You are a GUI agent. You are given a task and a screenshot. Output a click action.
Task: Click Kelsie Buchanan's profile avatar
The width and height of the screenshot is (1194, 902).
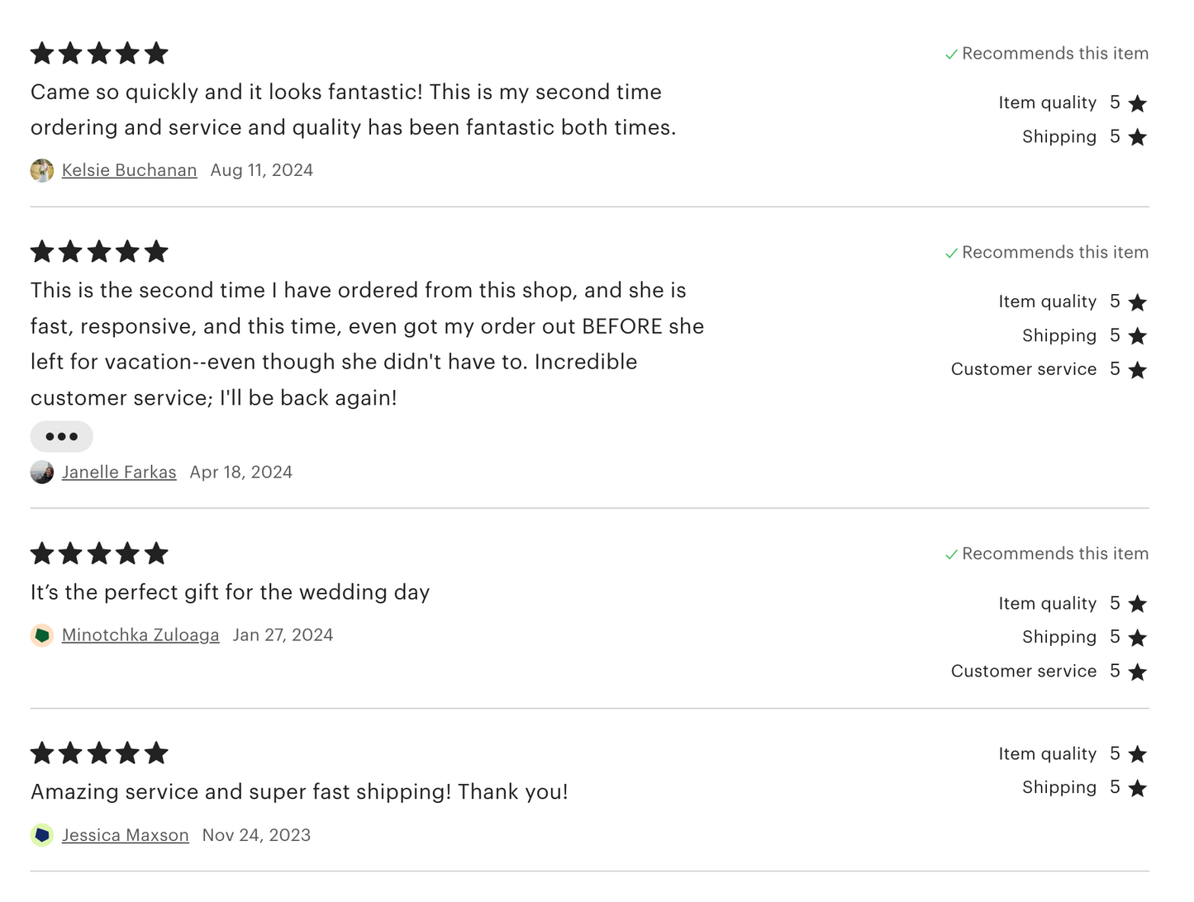click(42, 170)
